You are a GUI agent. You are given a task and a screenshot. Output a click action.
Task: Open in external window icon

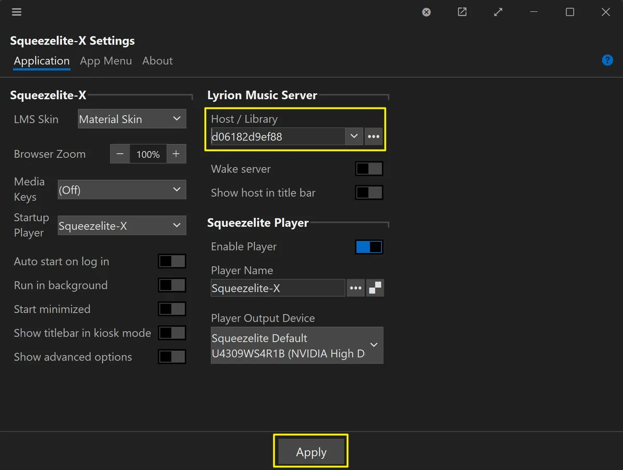462,12
